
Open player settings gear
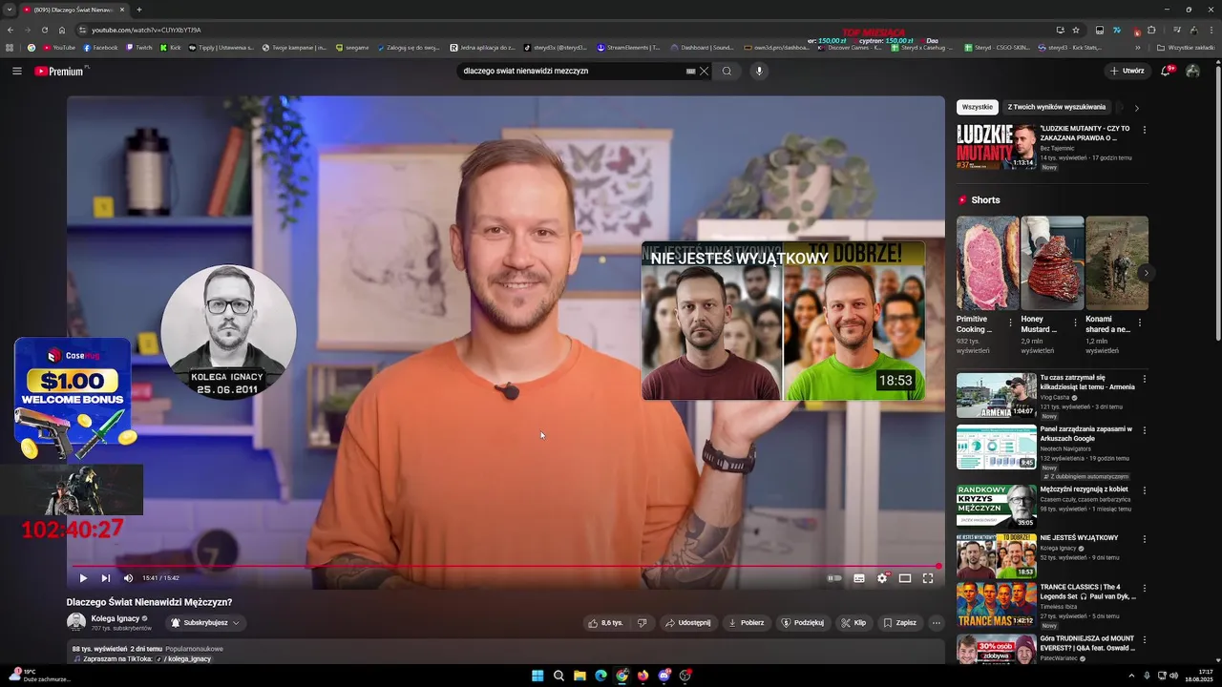pyautogui.click(x=882, y=577)
